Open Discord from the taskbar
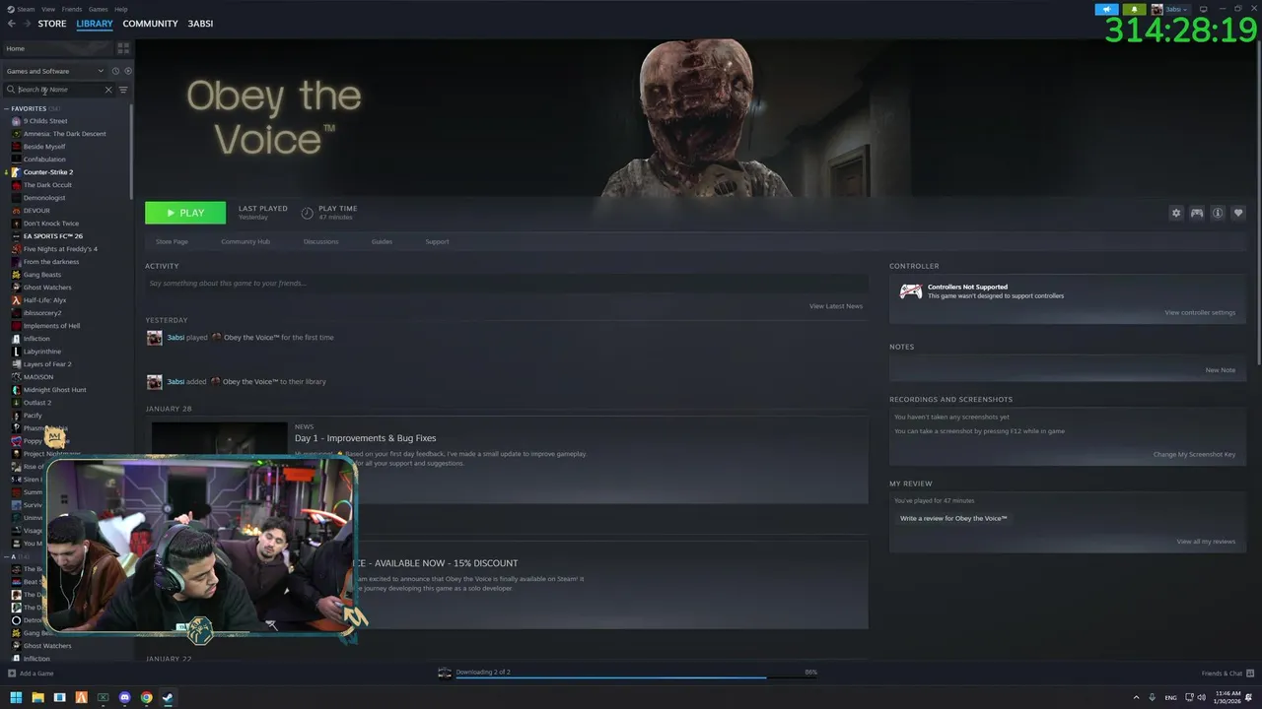 click(124, 697)
